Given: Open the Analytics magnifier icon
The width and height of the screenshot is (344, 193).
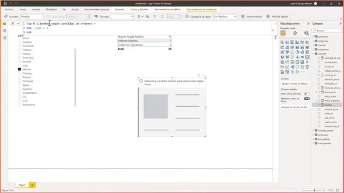Looking at the screenshot, I should pos(306,33).
